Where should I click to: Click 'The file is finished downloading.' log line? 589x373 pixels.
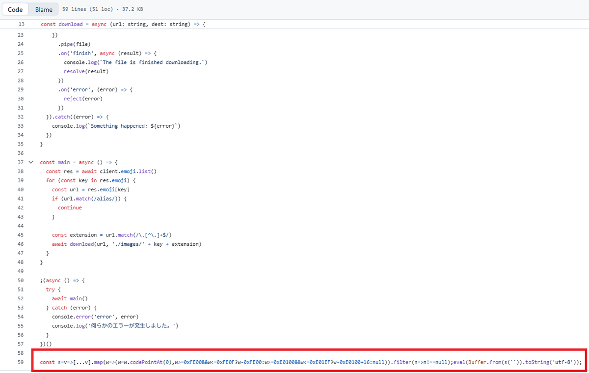136,62
